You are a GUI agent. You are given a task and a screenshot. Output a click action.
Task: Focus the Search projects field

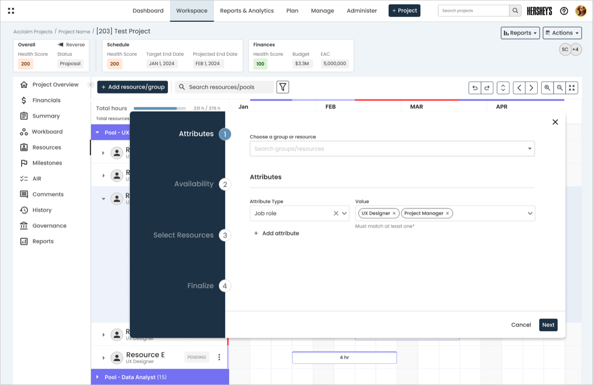473,10
